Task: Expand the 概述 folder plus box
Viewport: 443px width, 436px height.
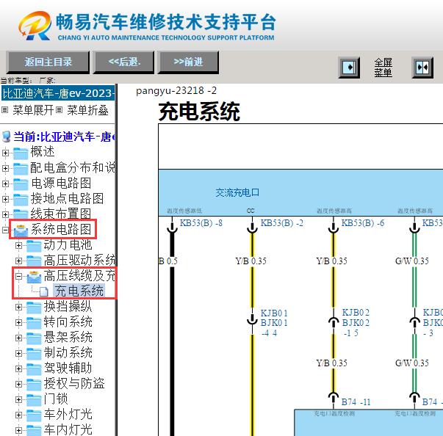Action: pos(5,153)
